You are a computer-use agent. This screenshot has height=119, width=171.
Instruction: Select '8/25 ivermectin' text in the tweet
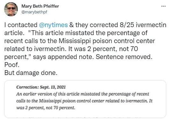pyautogui.click(x=143, y=25)
